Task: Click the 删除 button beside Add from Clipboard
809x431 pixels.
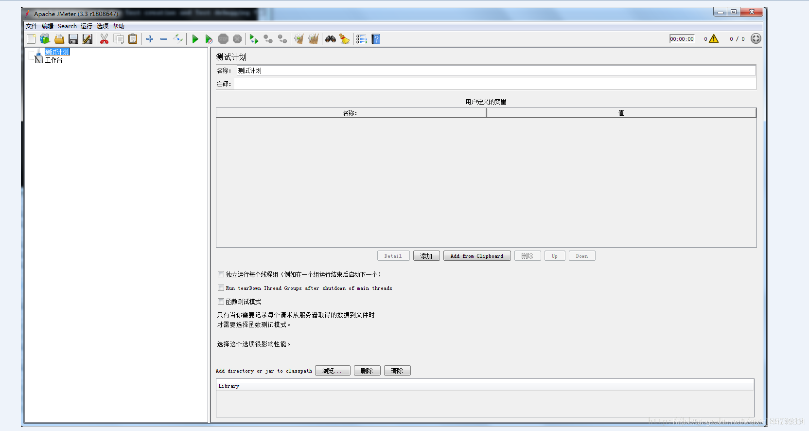Action: pos(528,256)
